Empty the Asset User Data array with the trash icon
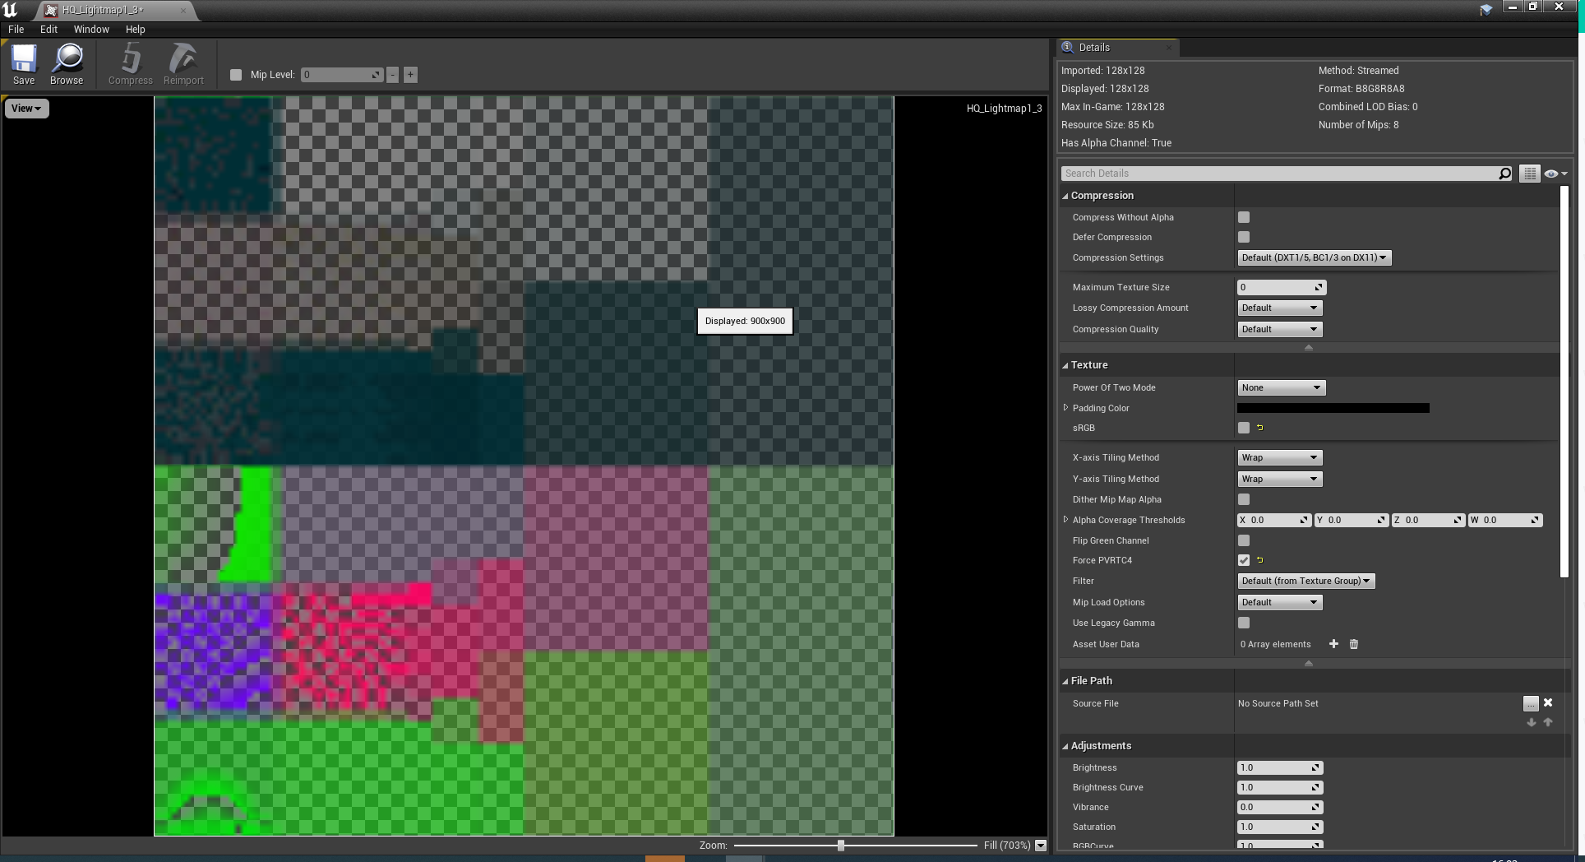 (1354, 644)
